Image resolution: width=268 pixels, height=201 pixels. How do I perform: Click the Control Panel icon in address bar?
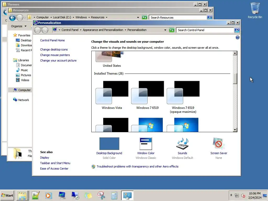55,30
